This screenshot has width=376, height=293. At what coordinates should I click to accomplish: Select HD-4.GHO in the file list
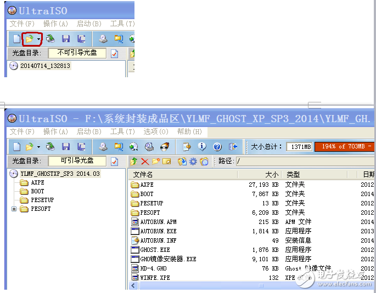(x=153, y=268)
